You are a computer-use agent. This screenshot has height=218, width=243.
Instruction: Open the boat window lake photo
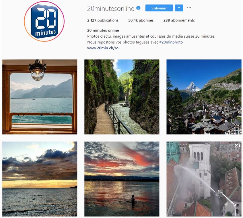[x=40, y=97]
